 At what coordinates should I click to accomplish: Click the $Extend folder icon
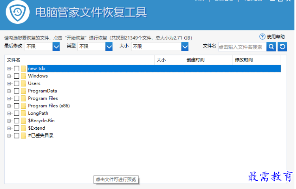[x=23, y=128]
